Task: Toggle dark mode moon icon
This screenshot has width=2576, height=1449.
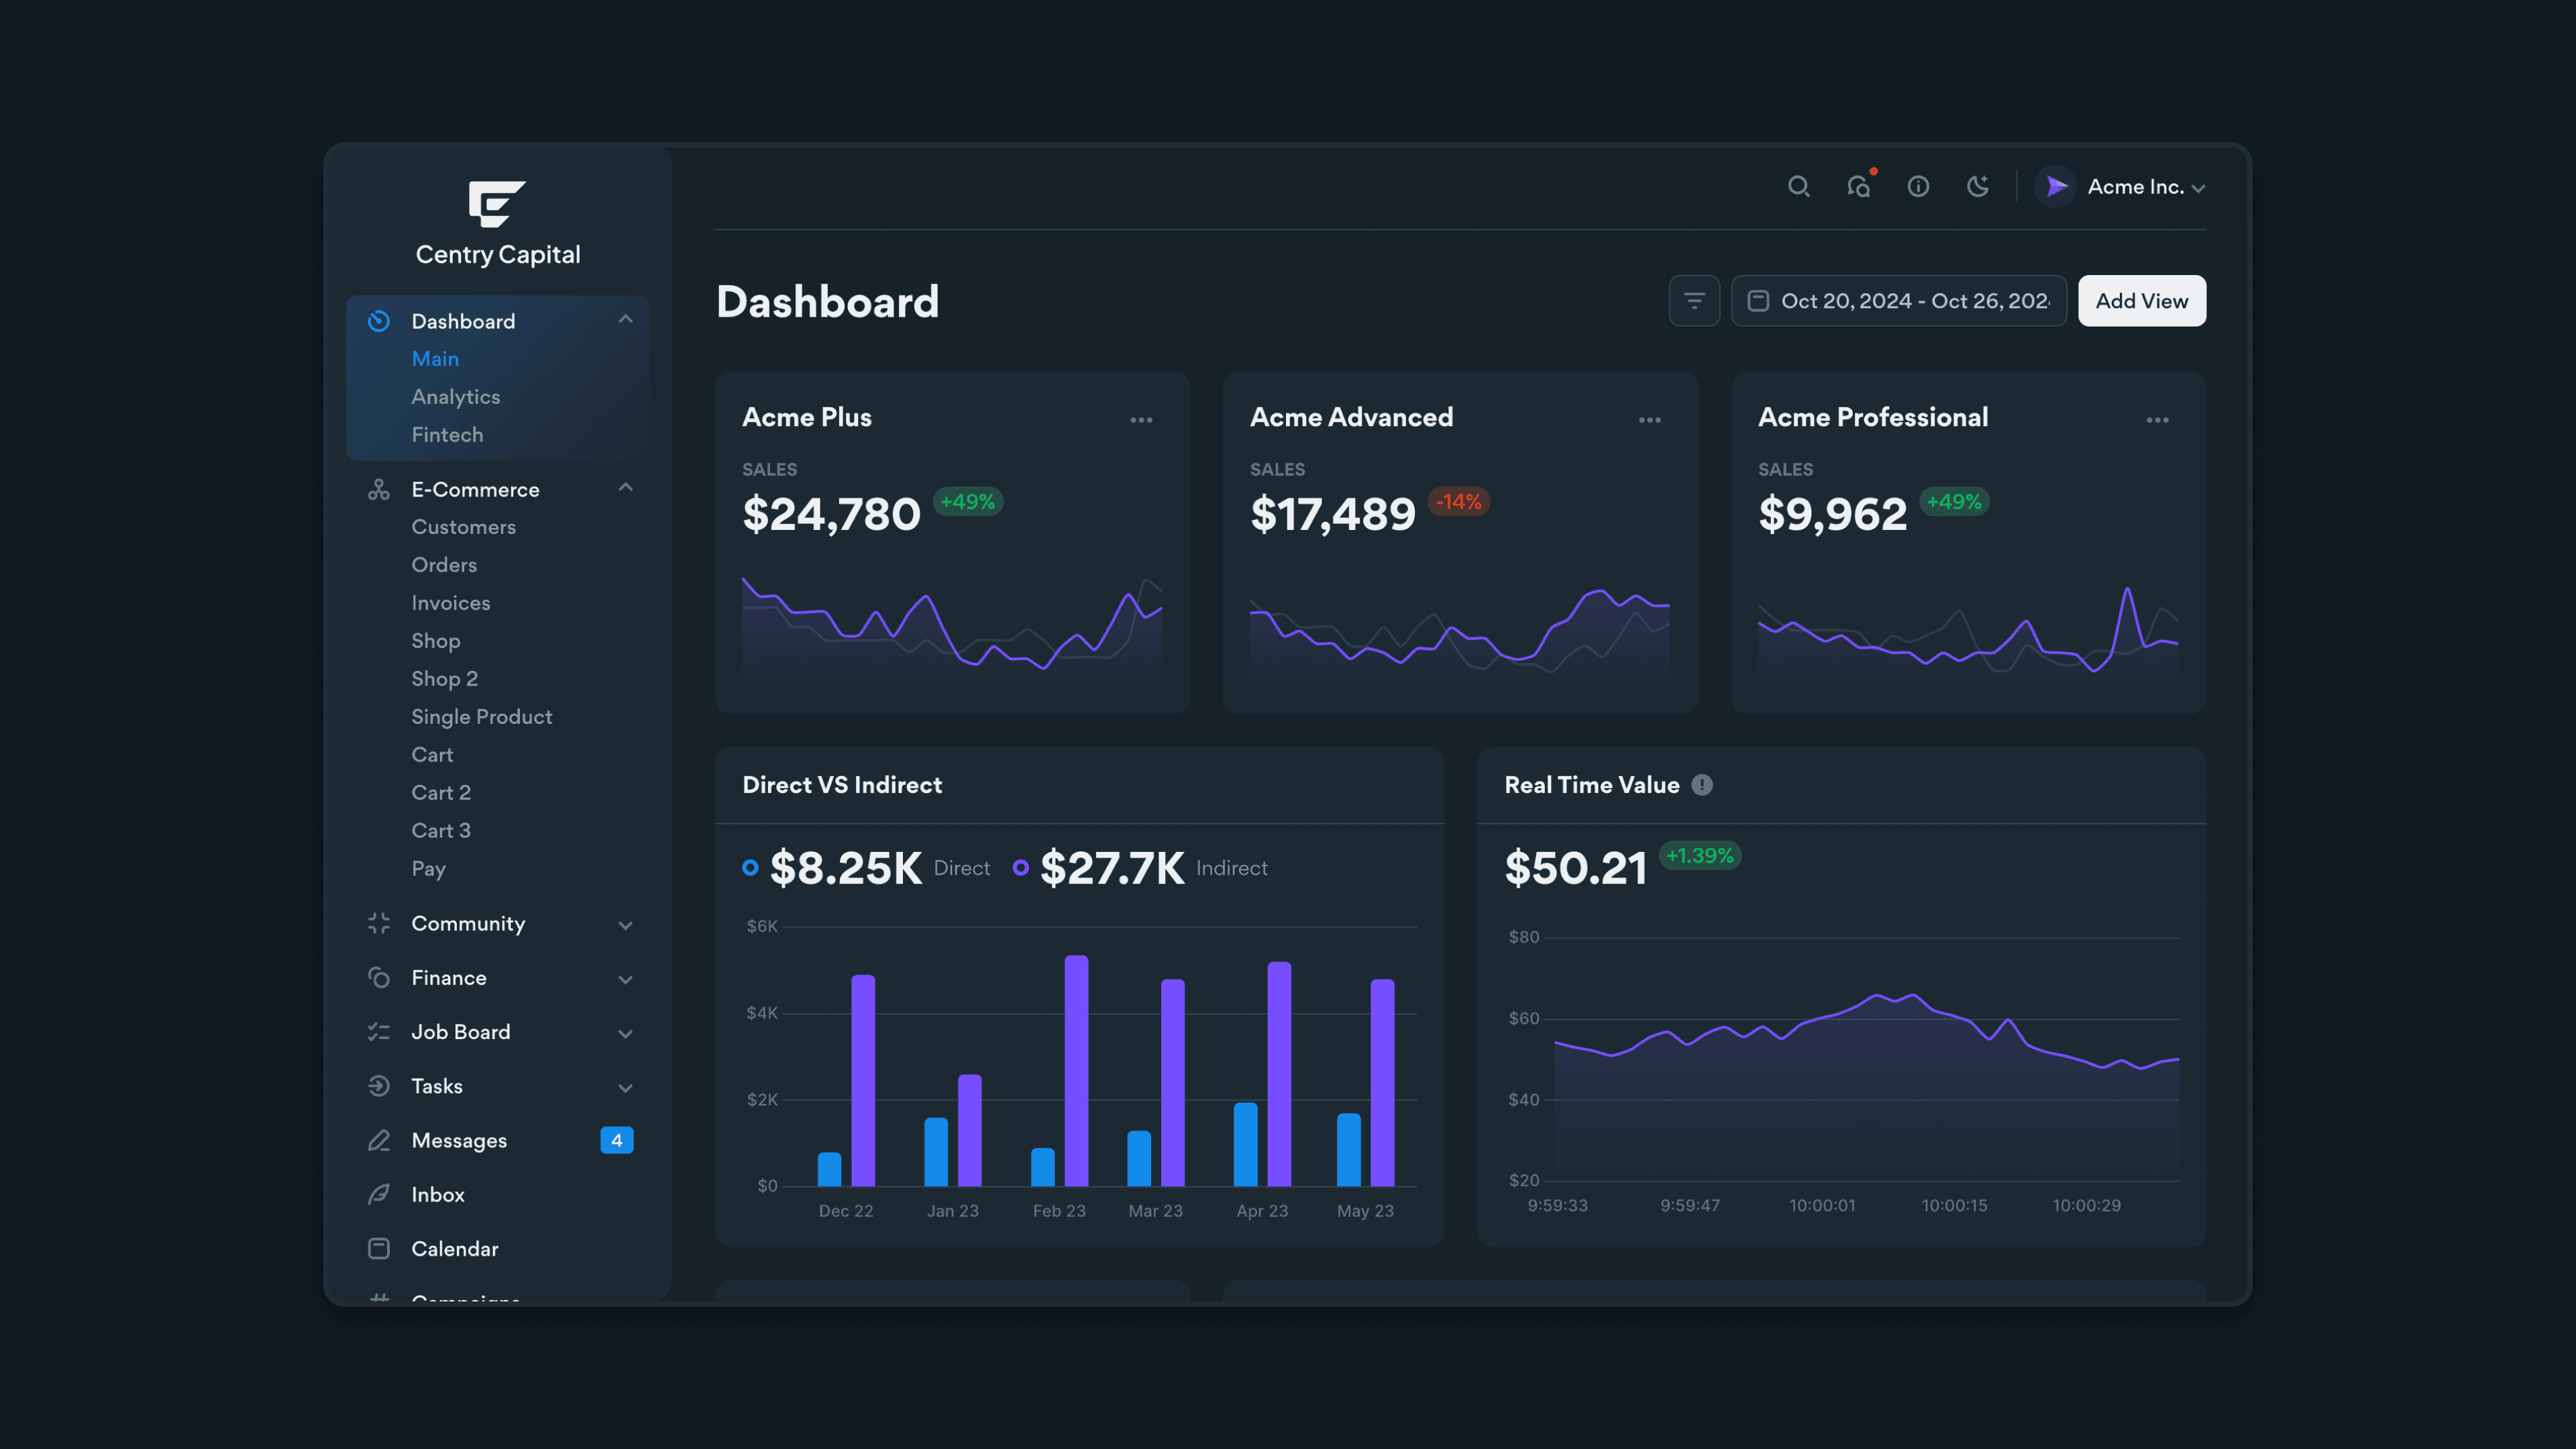Action: (x=1977, y=187)
